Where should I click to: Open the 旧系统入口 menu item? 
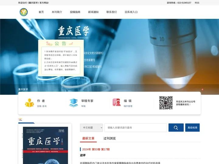pos(131,12)
